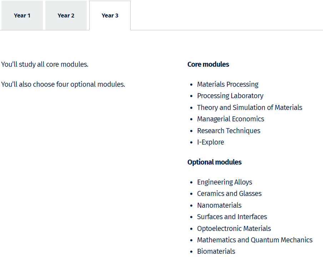
Task: Click the sentence about four optional modules
Action: (x=63, y=84)
